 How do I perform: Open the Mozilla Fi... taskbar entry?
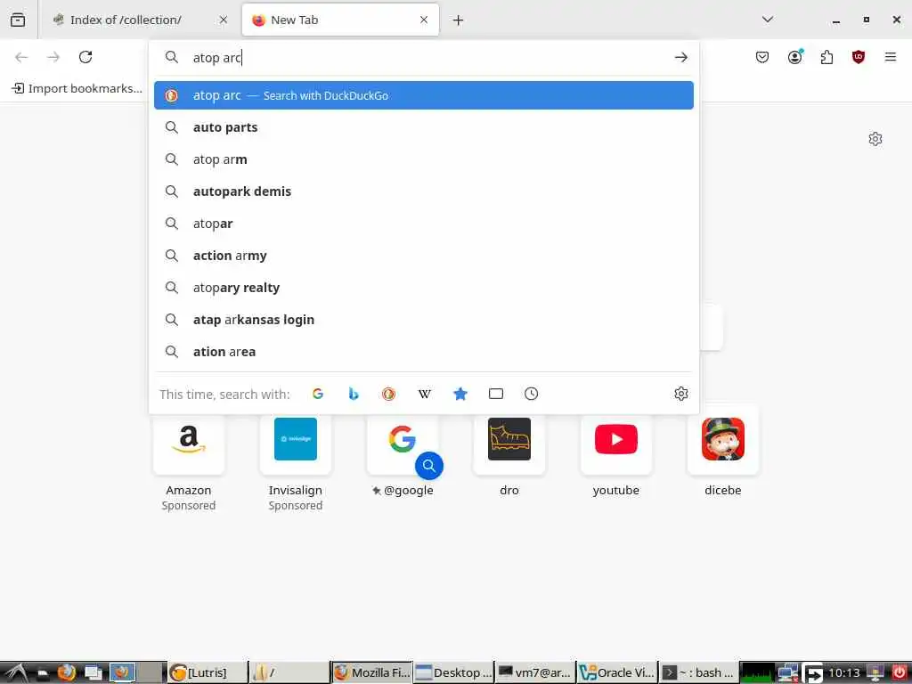tap(371, 672)
